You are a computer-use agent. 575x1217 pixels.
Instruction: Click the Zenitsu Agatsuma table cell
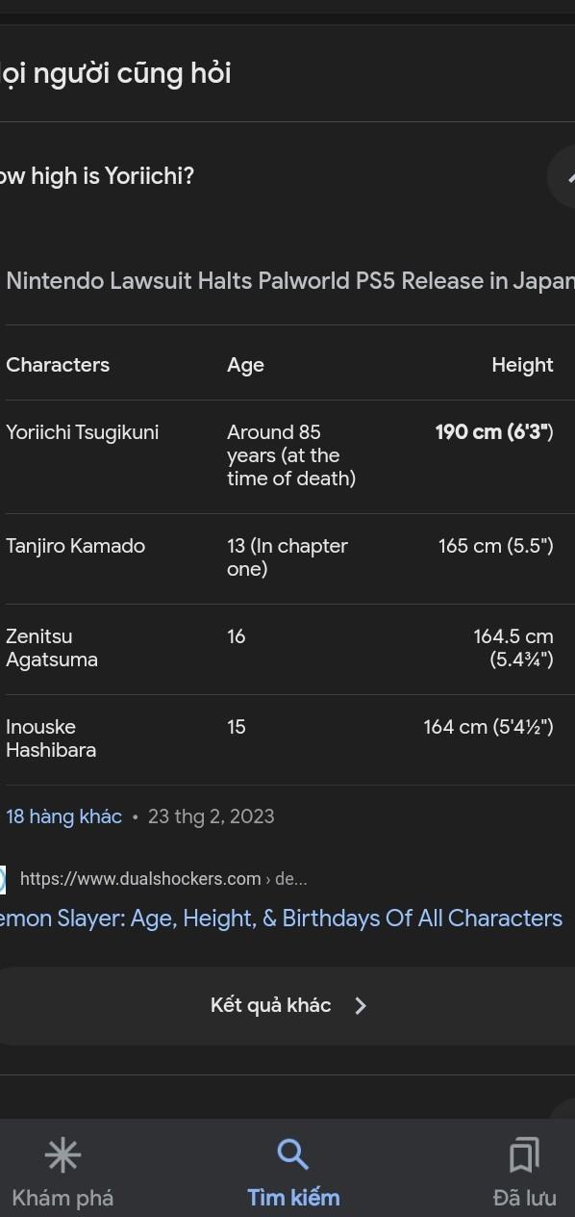(x=52, y=648)
